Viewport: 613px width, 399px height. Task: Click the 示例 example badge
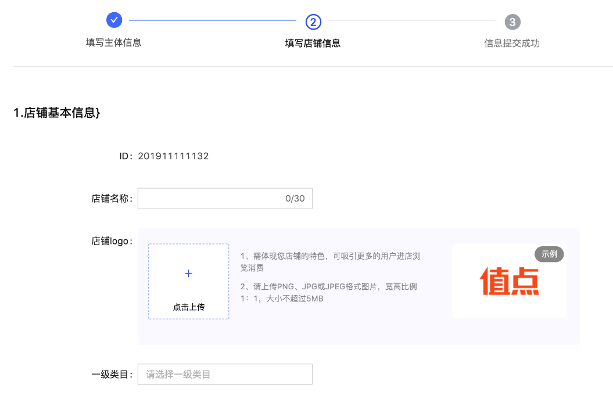click(548, 254)
